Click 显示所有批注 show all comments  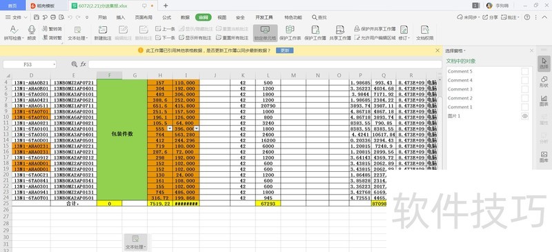(195, 38)
